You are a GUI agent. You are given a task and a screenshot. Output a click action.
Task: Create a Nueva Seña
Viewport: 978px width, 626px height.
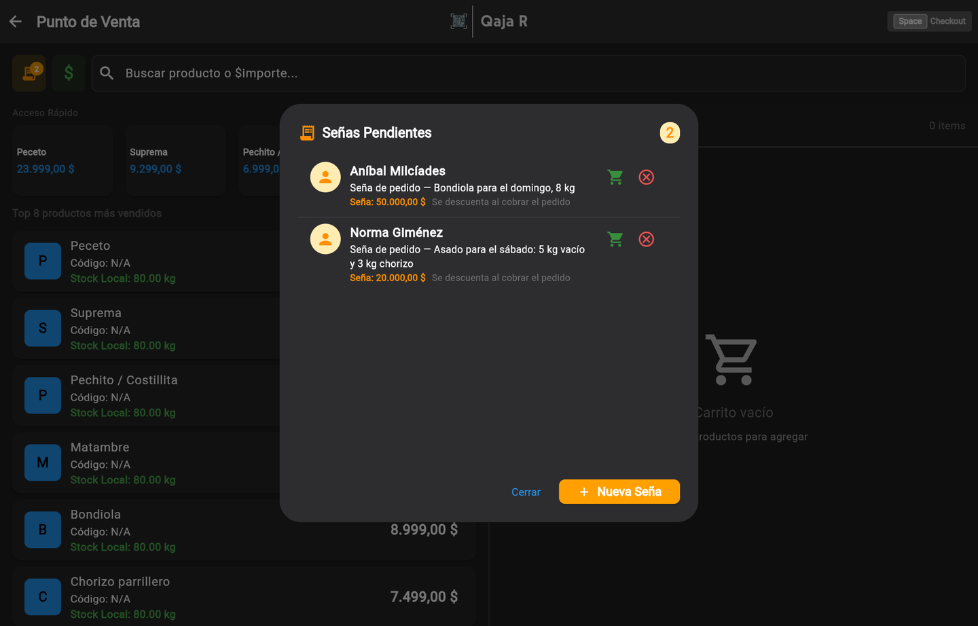pos(619,492)
